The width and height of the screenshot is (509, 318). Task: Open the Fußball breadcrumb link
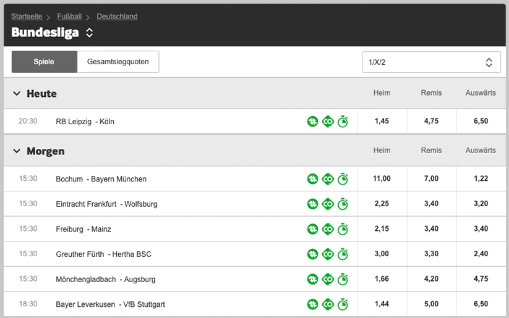click(x=69, y=16)
